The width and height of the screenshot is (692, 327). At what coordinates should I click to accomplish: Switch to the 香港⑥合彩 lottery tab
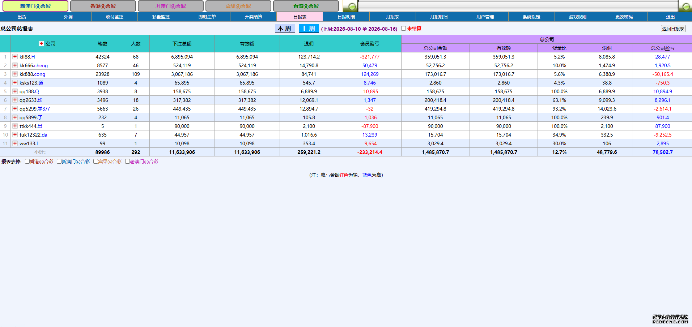103,6
